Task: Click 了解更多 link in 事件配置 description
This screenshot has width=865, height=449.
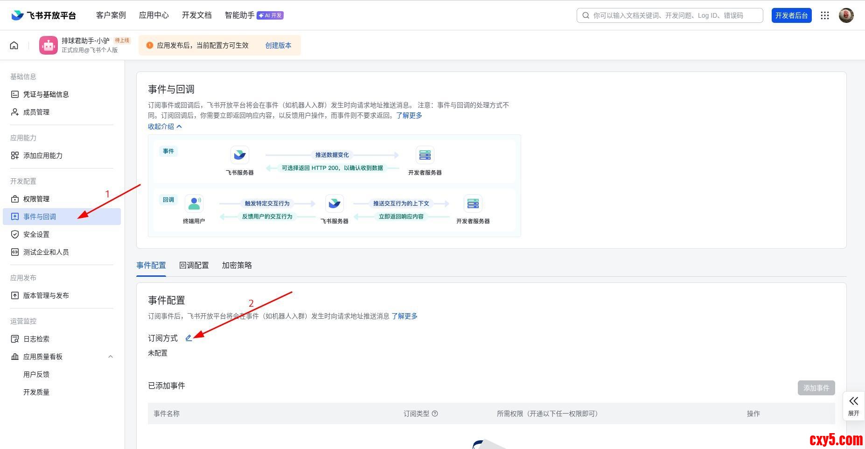Action: click(405, 316)
